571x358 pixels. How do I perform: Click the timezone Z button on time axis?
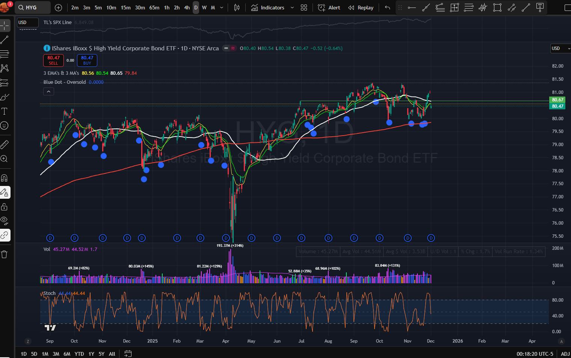click(28, 341)
